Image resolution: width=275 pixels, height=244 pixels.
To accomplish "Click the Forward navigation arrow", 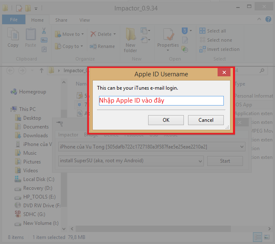I will click(x=22, y=70).
